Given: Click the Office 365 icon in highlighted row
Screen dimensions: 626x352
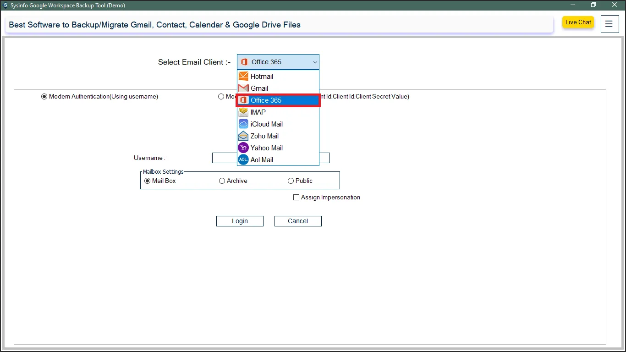Looking at the screenshot, I should point(243,100).
